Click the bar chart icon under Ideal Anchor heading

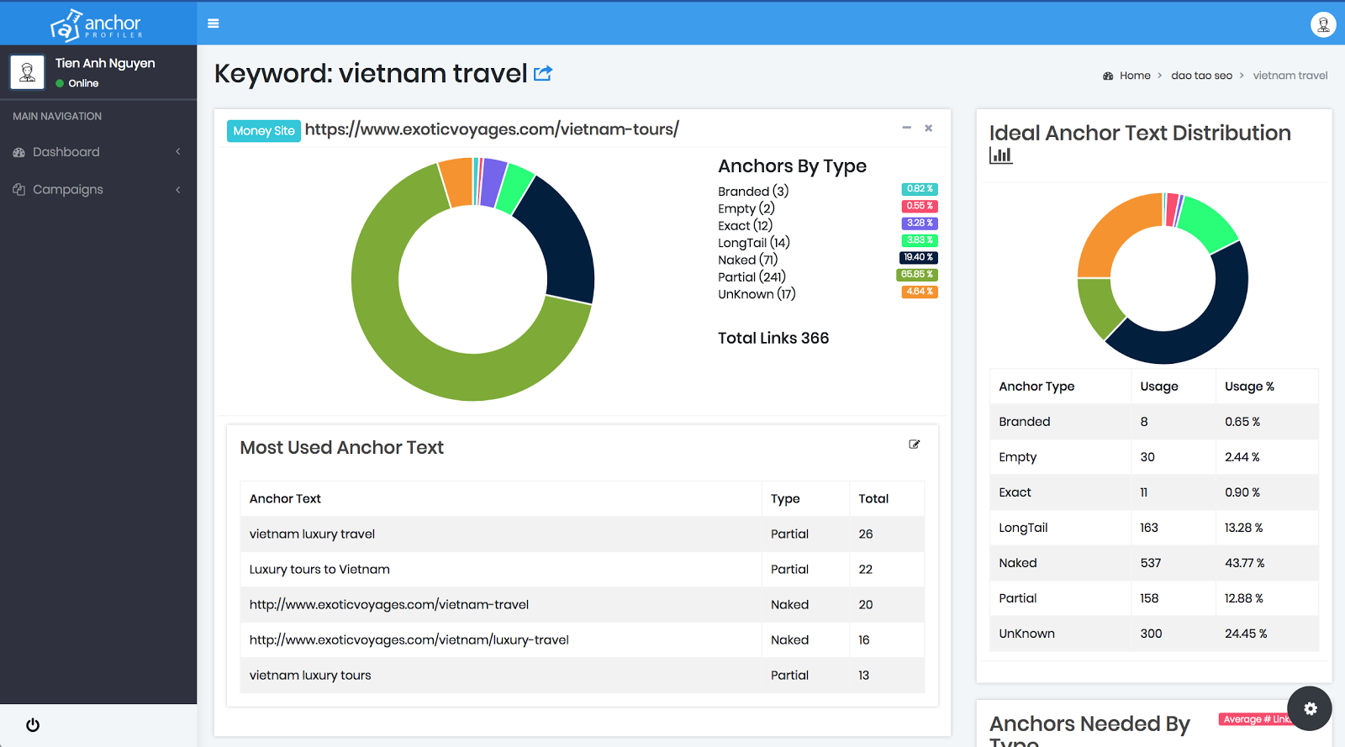click(x=1001, y=155)
